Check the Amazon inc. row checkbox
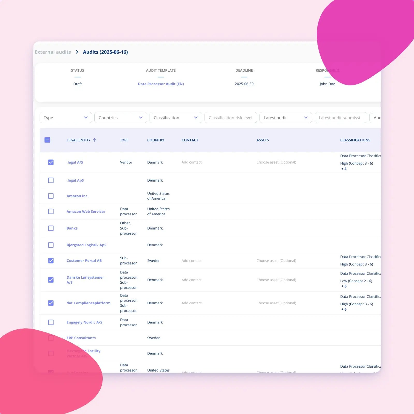This screenshot has height=414, width=414. 51,196
